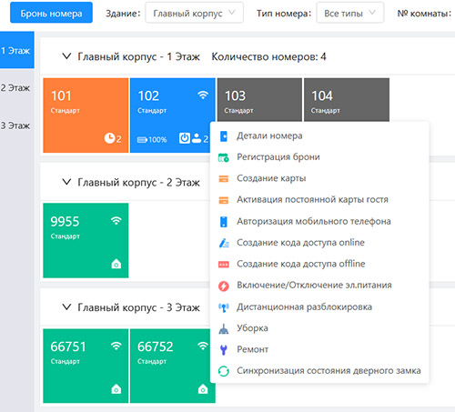
Task: Select gray room tile 104
Action: 347,100
